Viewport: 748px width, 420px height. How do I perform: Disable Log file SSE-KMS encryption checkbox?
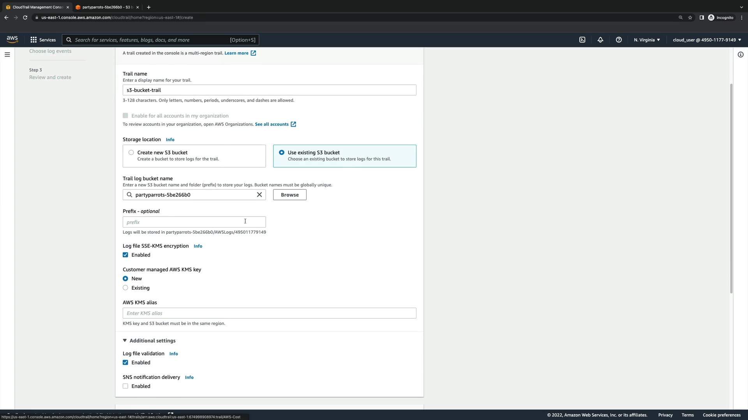tap(125, 255)
